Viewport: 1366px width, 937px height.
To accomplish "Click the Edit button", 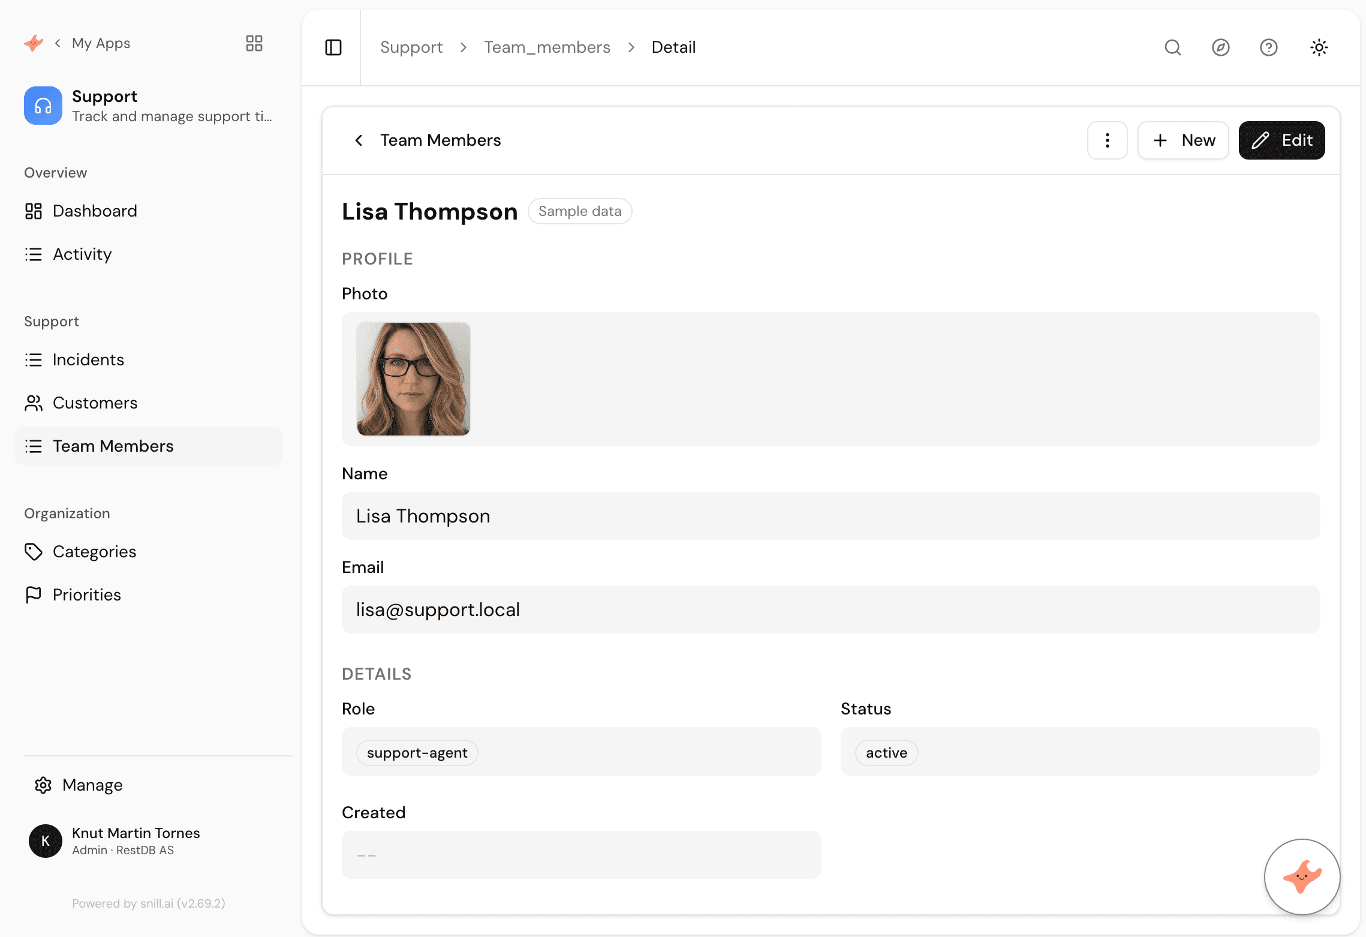I will [x=1282, y=140].
